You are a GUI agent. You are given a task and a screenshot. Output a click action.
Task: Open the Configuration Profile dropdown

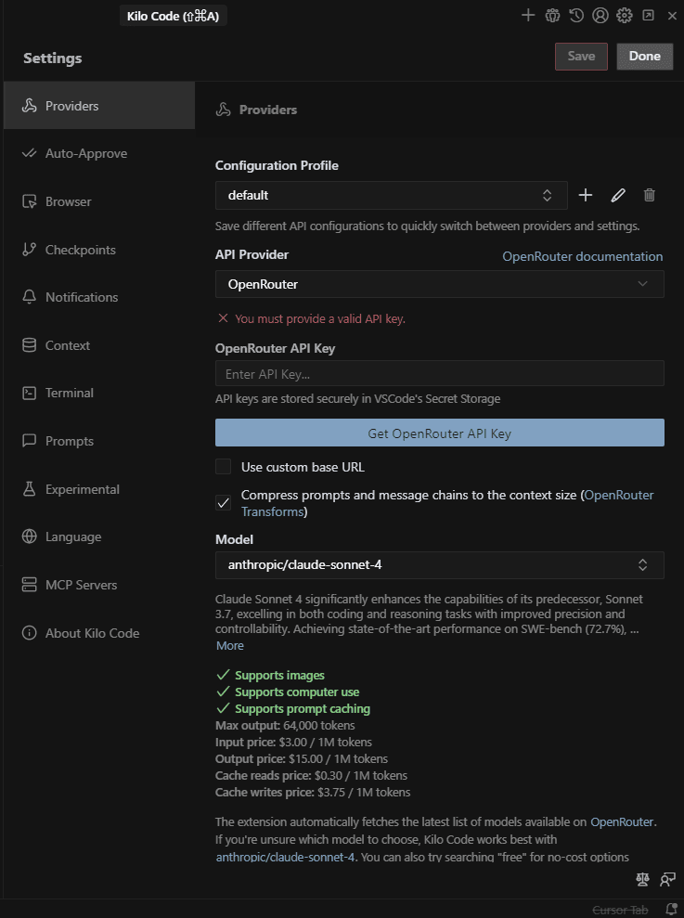(x=390, y=195)
